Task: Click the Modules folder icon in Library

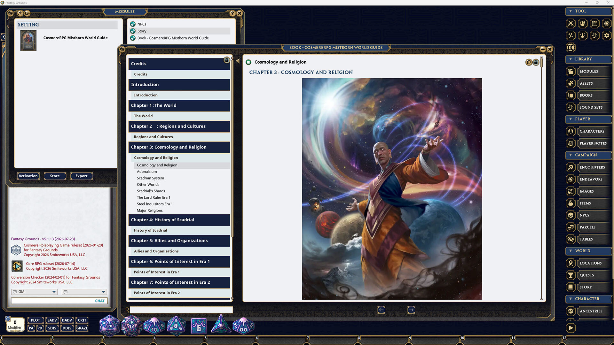Action: click(571, 71)
